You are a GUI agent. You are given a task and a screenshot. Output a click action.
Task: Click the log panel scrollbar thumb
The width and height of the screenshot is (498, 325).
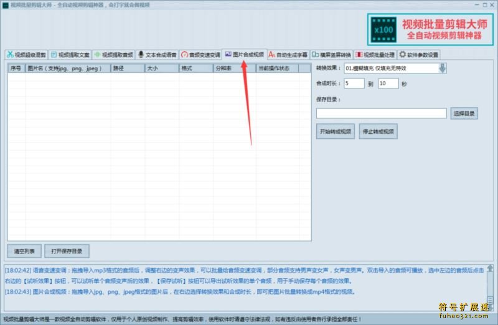[490, 299]
